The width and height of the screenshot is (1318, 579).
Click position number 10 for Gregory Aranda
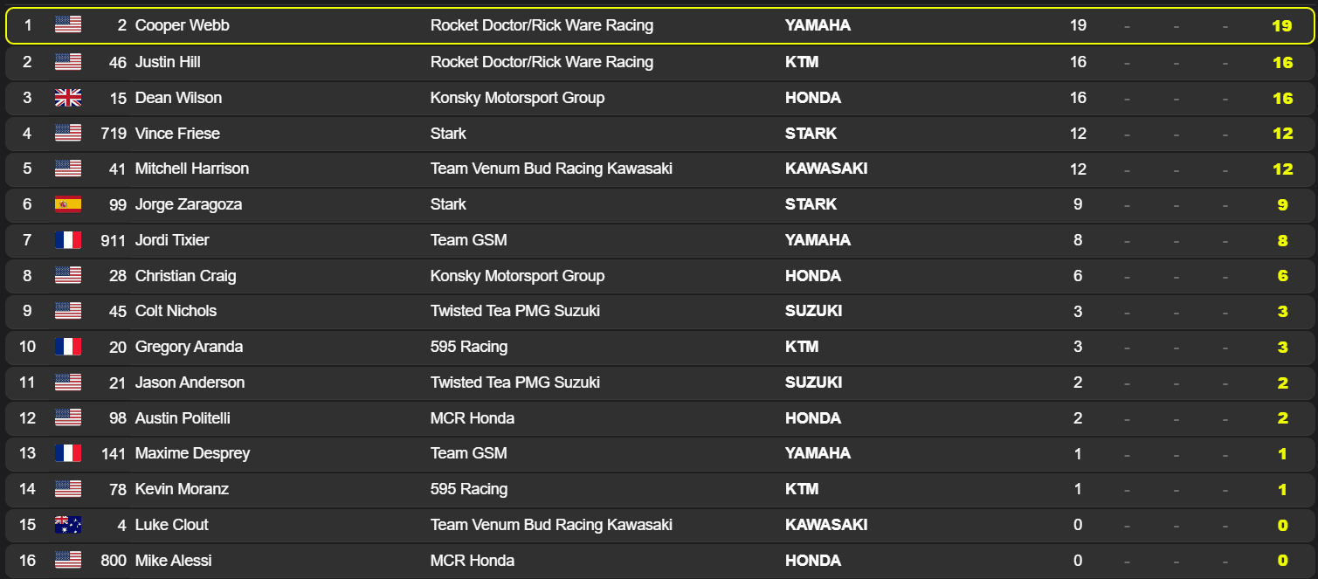click(x=28, y=347)
